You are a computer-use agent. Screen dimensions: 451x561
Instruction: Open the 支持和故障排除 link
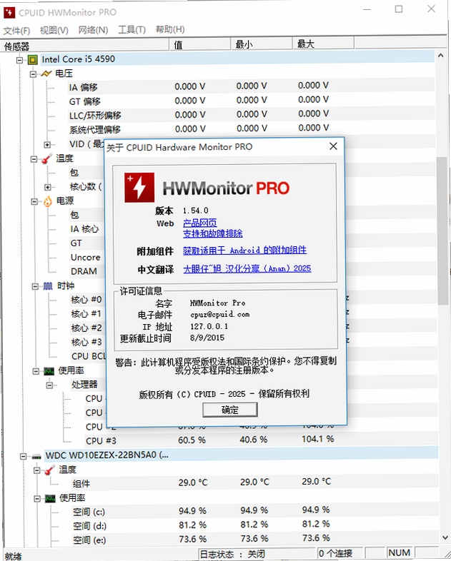[x=213, y=233]
